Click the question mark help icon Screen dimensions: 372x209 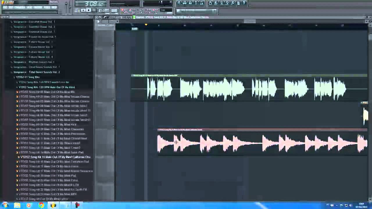[244, 3]
